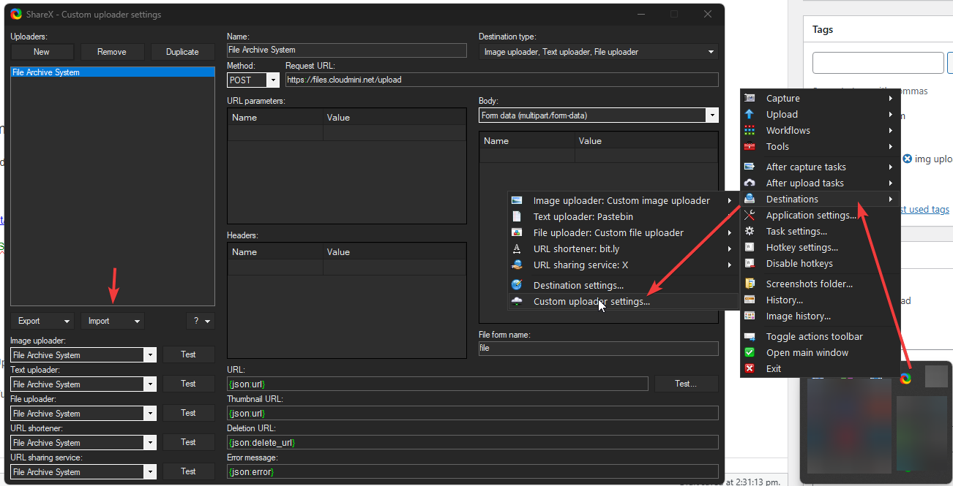The height and width of the screenshot is (486, 953).
Task: Click Test next to URL shortener
Action: [x=189, y=442]
